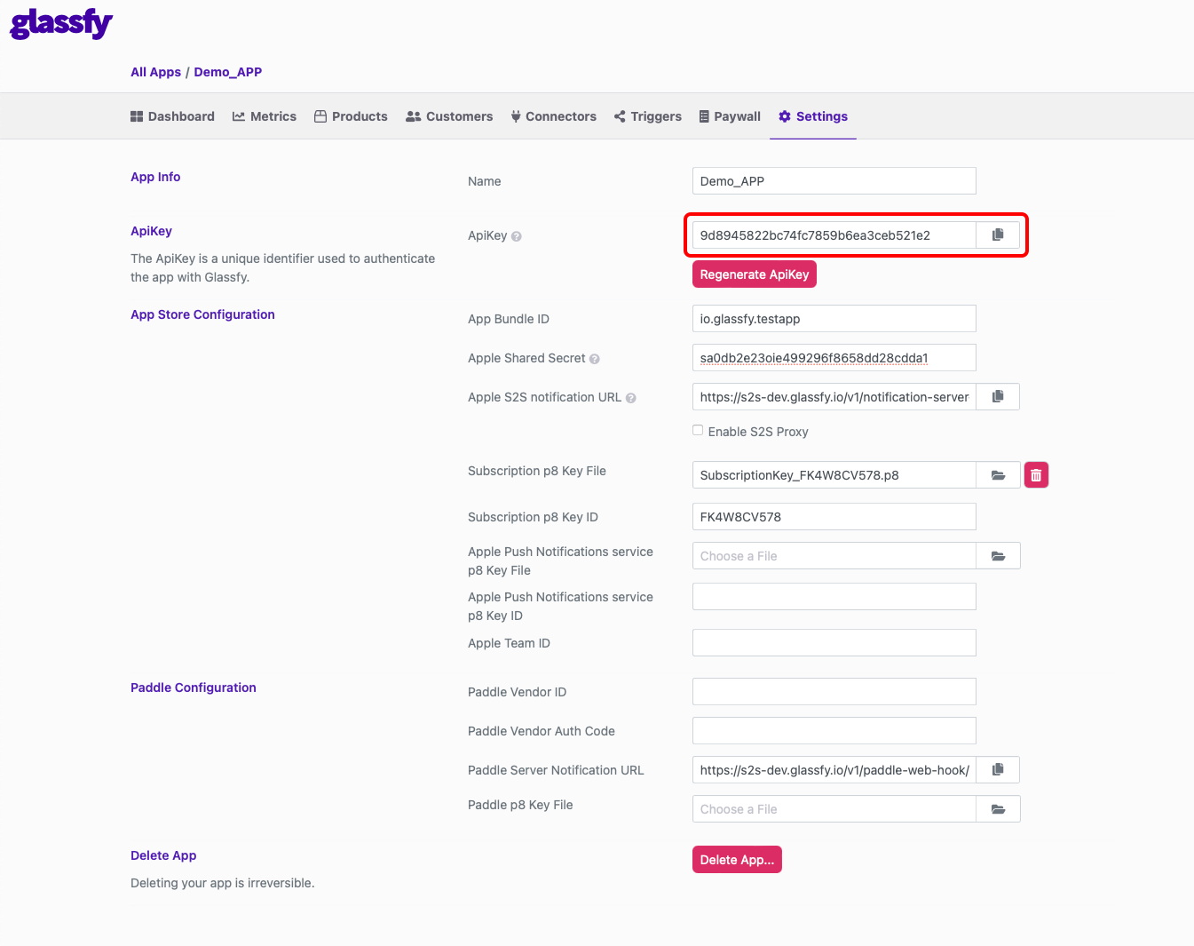Click App Store Configuration heading

202,314
